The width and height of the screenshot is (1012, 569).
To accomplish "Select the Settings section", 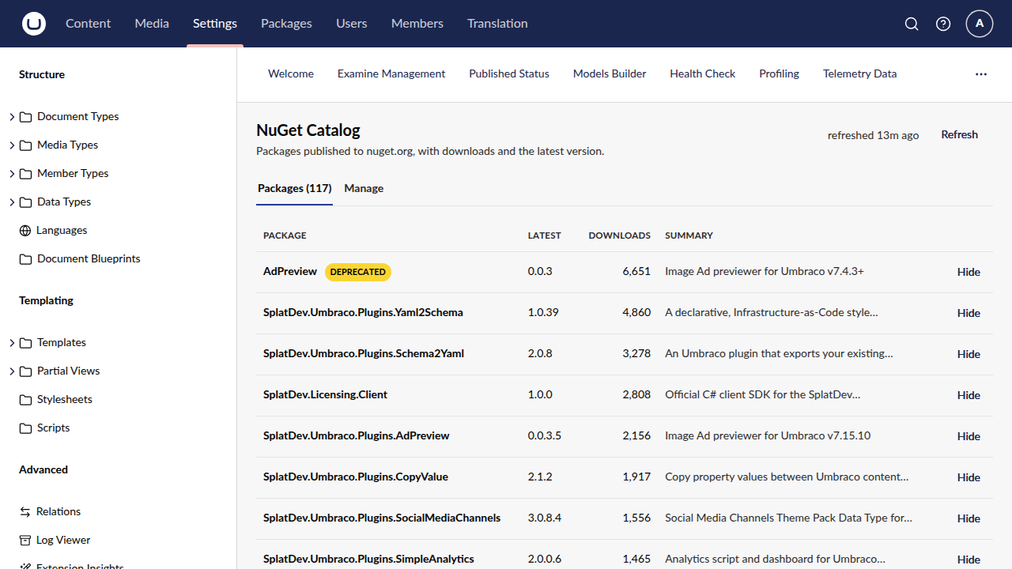I will coord(215,24).
